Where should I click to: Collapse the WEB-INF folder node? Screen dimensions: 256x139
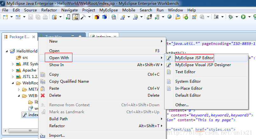(x=19, y=96)
